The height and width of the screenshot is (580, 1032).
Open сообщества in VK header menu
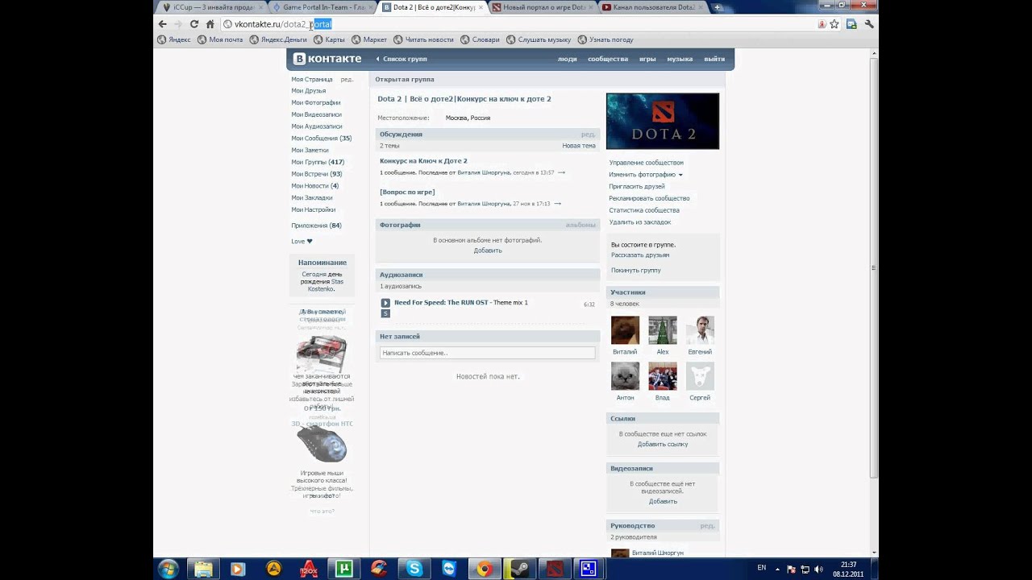coord(608,59)
